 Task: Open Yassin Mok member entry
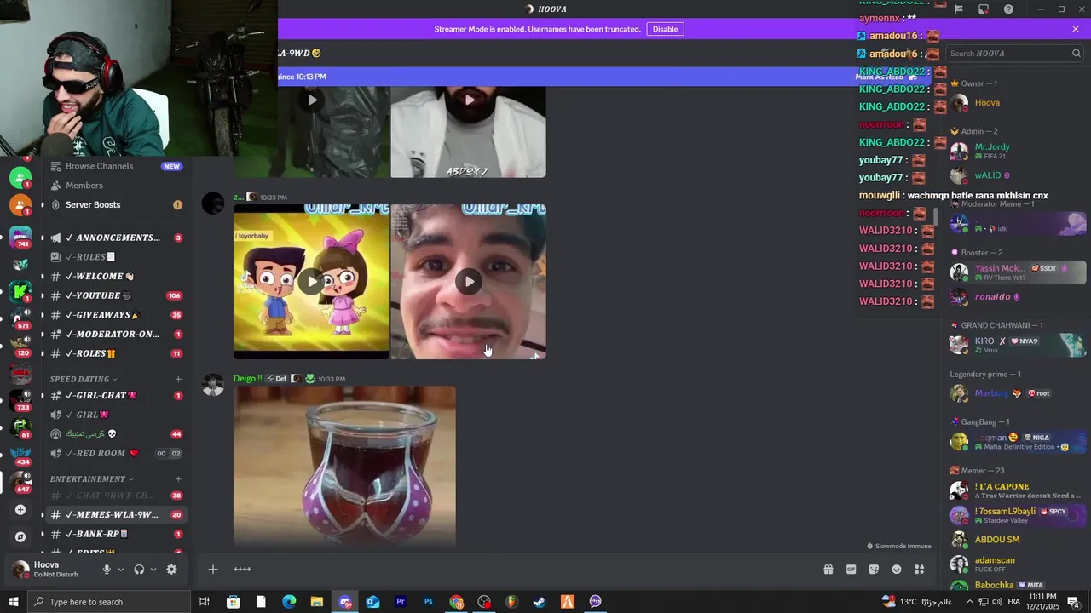pos(1018,272)
